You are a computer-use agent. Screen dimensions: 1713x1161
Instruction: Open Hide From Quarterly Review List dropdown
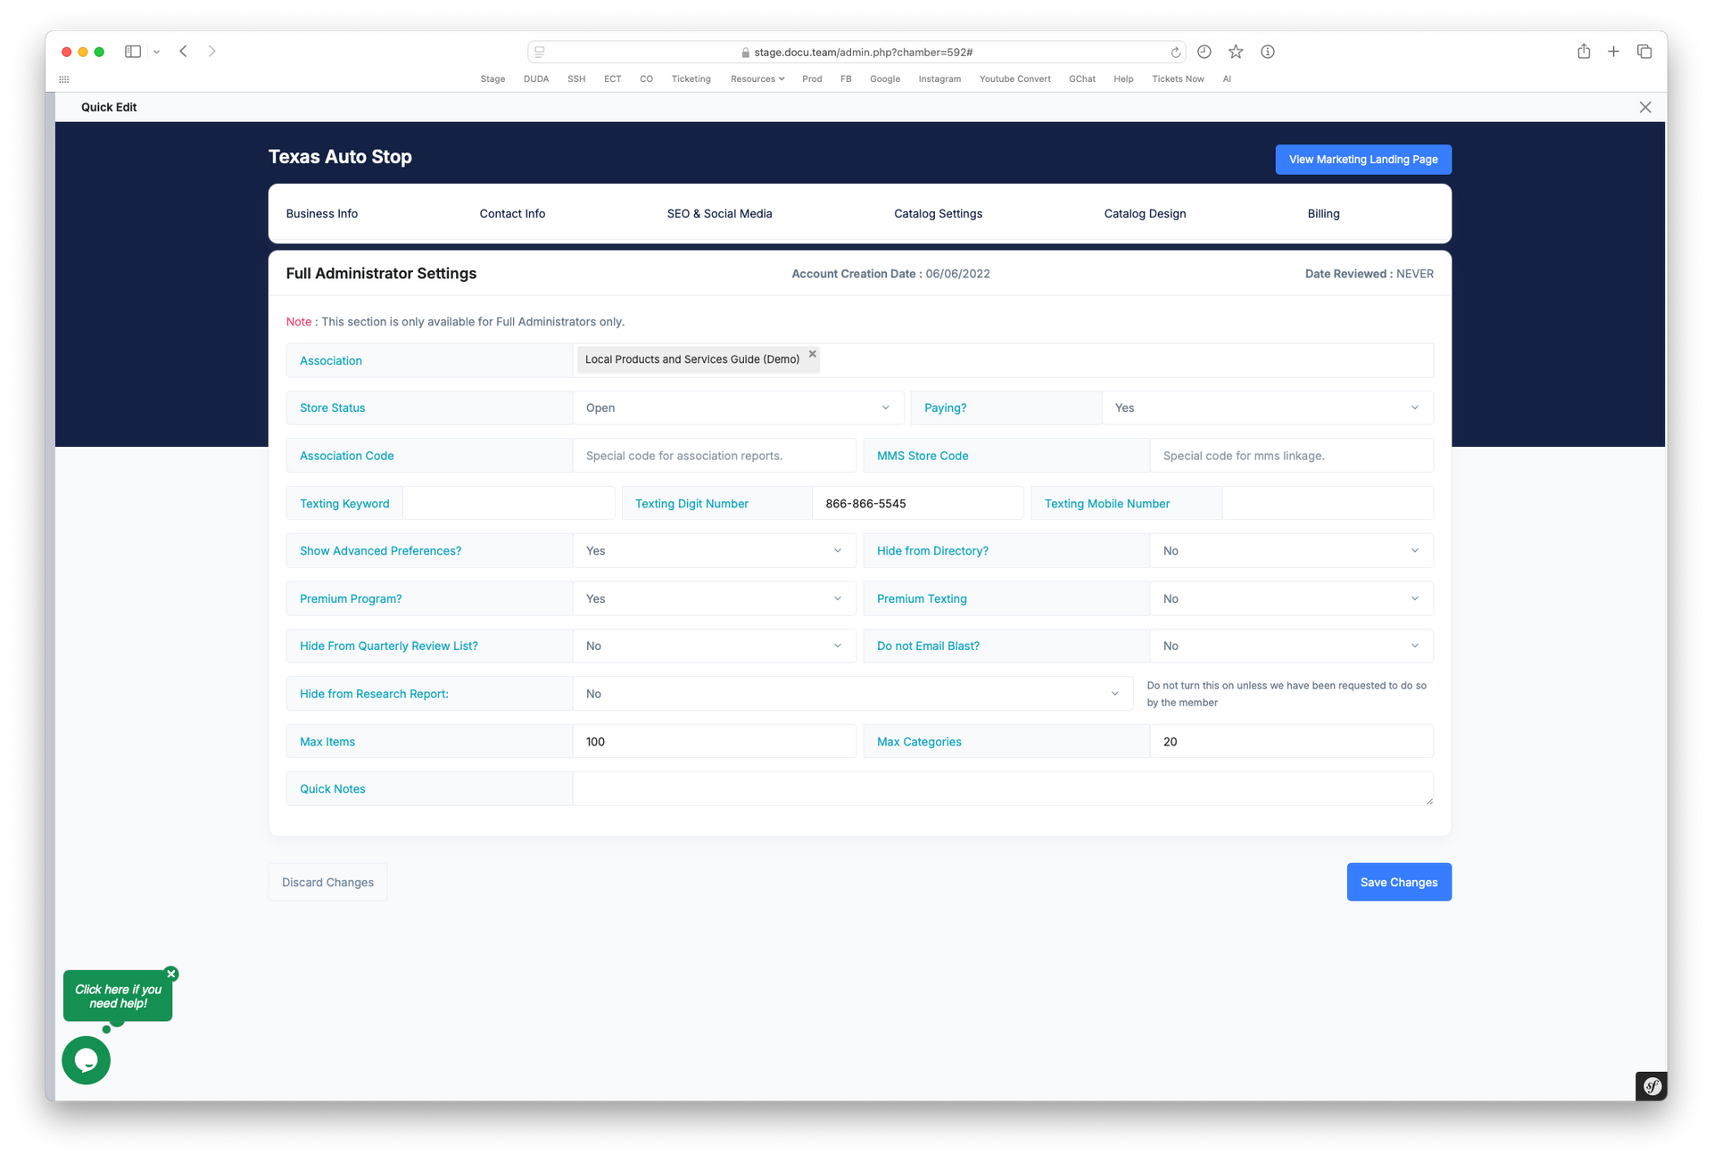coord(714,646)
